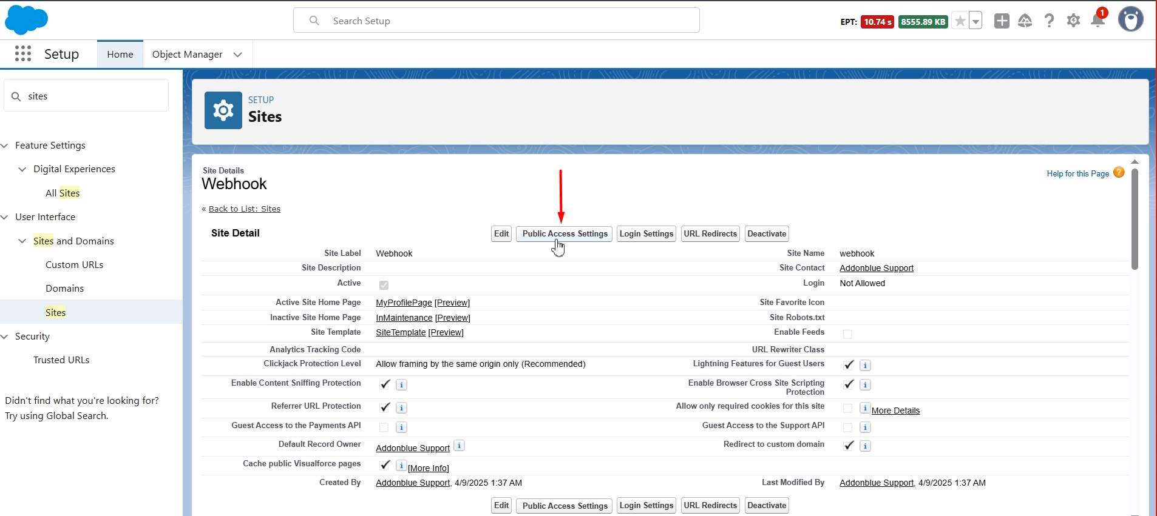Viewport: 1157px width, 516px height.
Task: Toggle Guest Access to Support API checkbox
Action: click(847, 427)
